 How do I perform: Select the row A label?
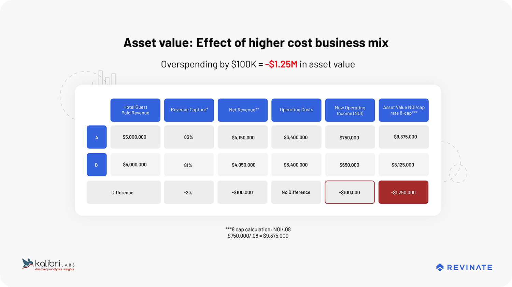coord(97,137)
